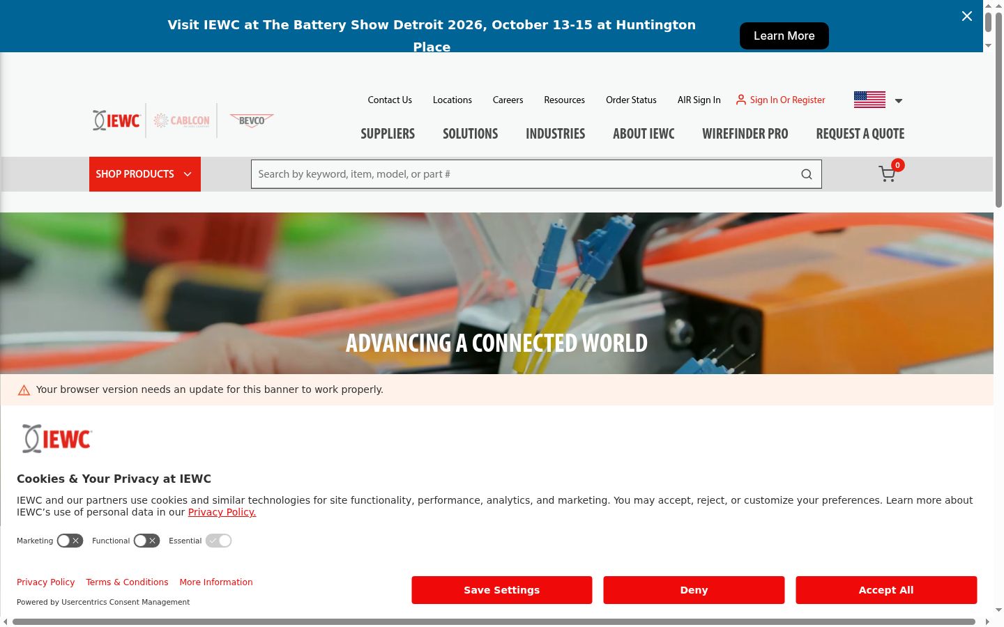1004x627 pixels.
Task: Open Wirefinder Pro
Action: coord(745,134)
